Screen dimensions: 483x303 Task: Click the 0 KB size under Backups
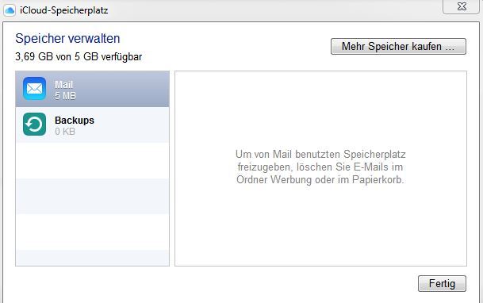pyautogui.click(x=65, y=132)
